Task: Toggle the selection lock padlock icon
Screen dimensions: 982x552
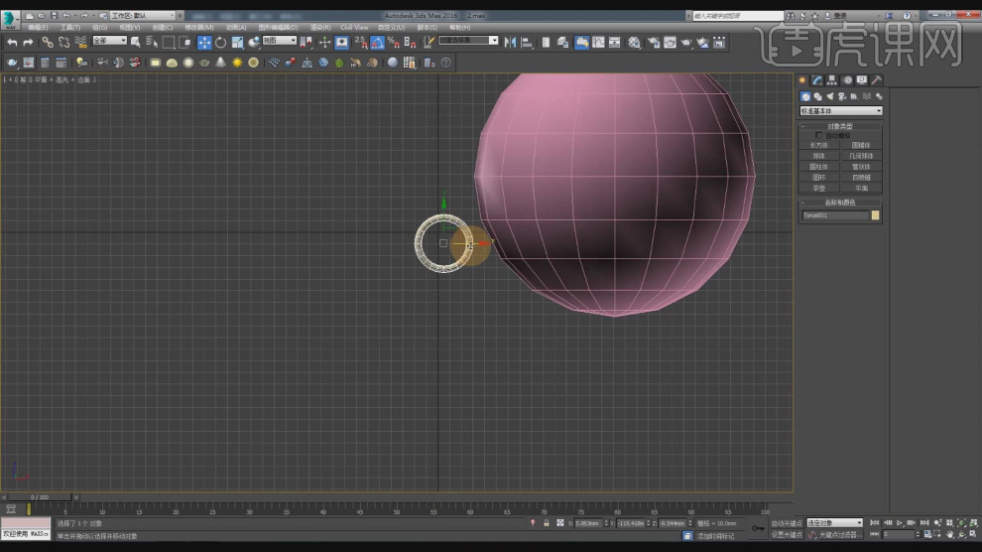Action: click(546, 522)
